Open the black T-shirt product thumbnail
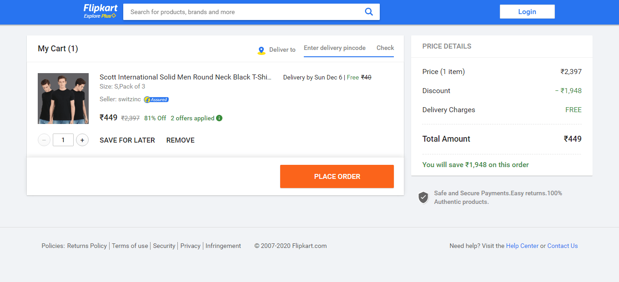This screenshot has height=282, width=619. 63,99
